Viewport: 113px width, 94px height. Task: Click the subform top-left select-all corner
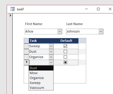(26, 41)
